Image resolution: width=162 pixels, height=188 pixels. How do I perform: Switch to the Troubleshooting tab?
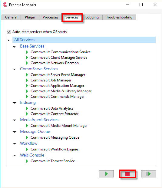(x=119, y=17)
